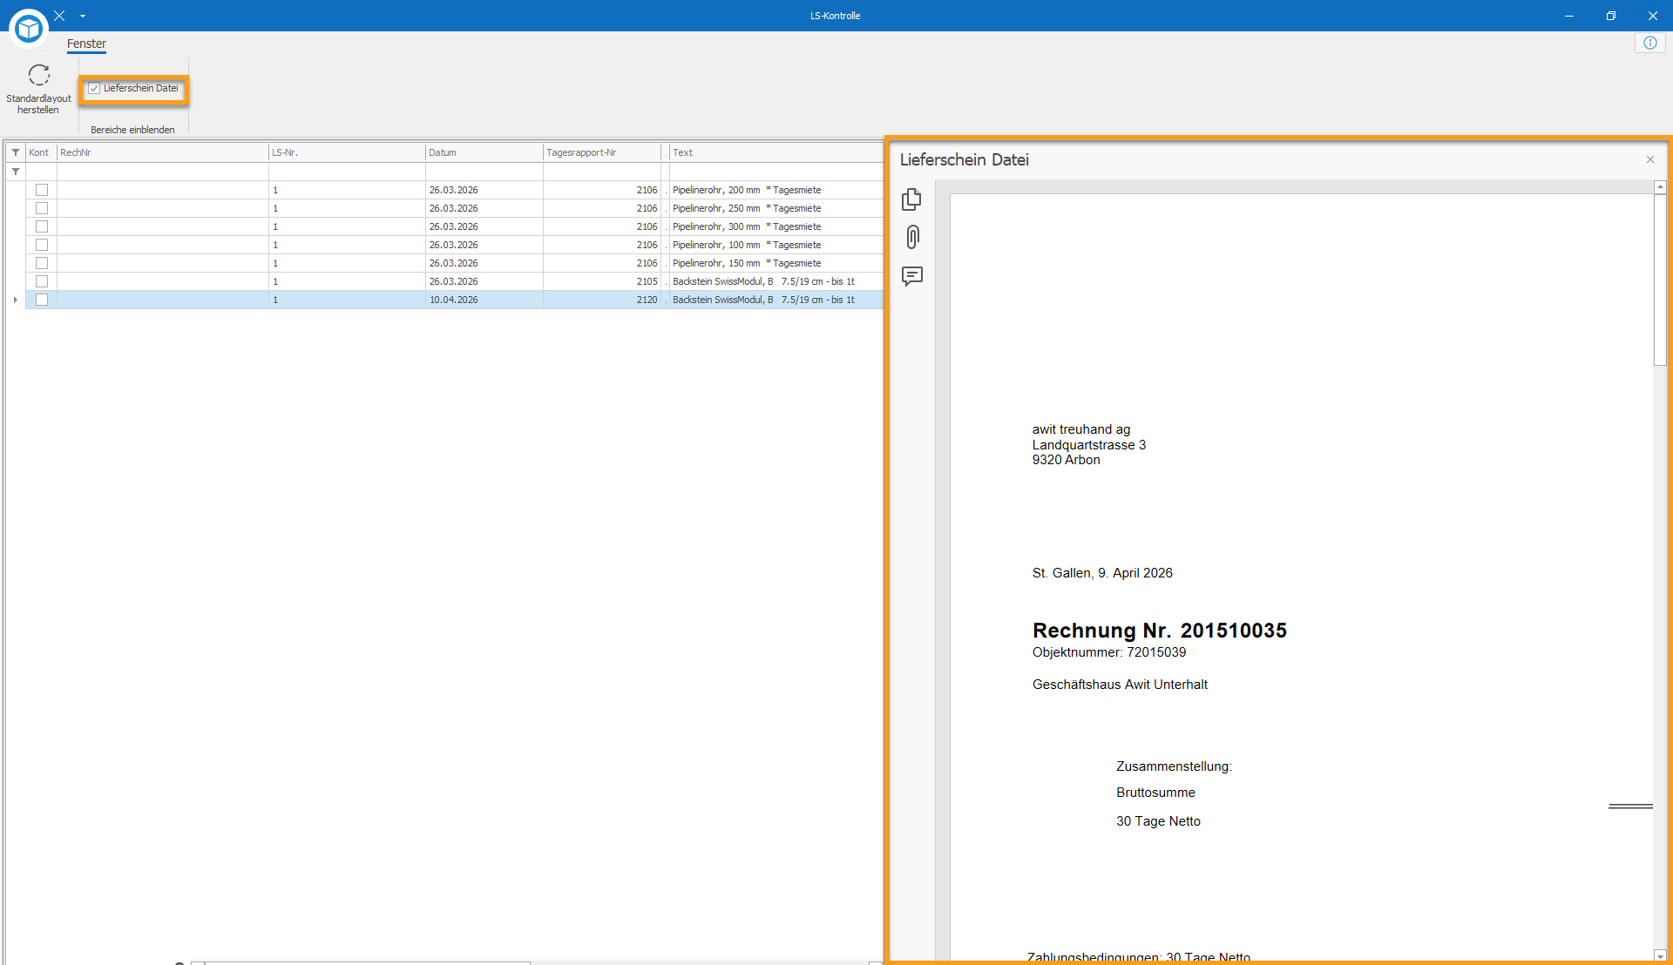Image resolution: width=1673 pixels, height=965 pixels.
Task: Close the Lieferschein Datei panel
Action: [x=1650, y=159]
